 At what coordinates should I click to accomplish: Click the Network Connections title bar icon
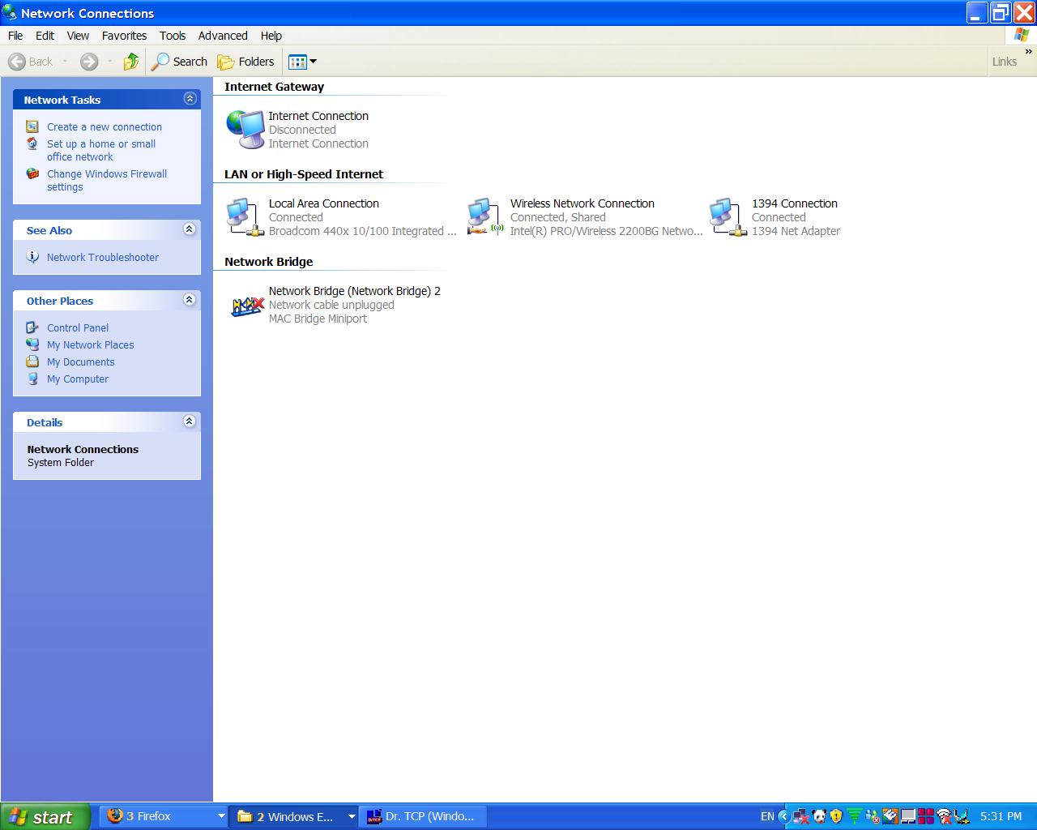pos(10,13)
